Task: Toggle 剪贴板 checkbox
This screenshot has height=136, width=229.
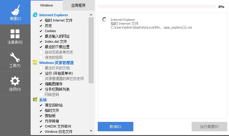Action: pos(41,116)
